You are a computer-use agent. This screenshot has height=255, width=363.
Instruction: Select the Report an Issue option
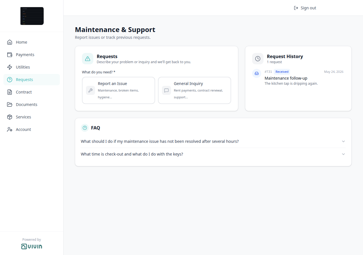click(119, 90)
